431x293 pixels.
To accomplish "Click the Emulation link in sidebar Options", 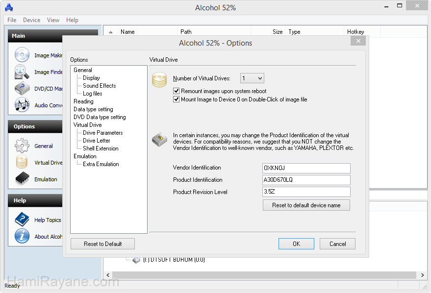I will coord(46,179).
